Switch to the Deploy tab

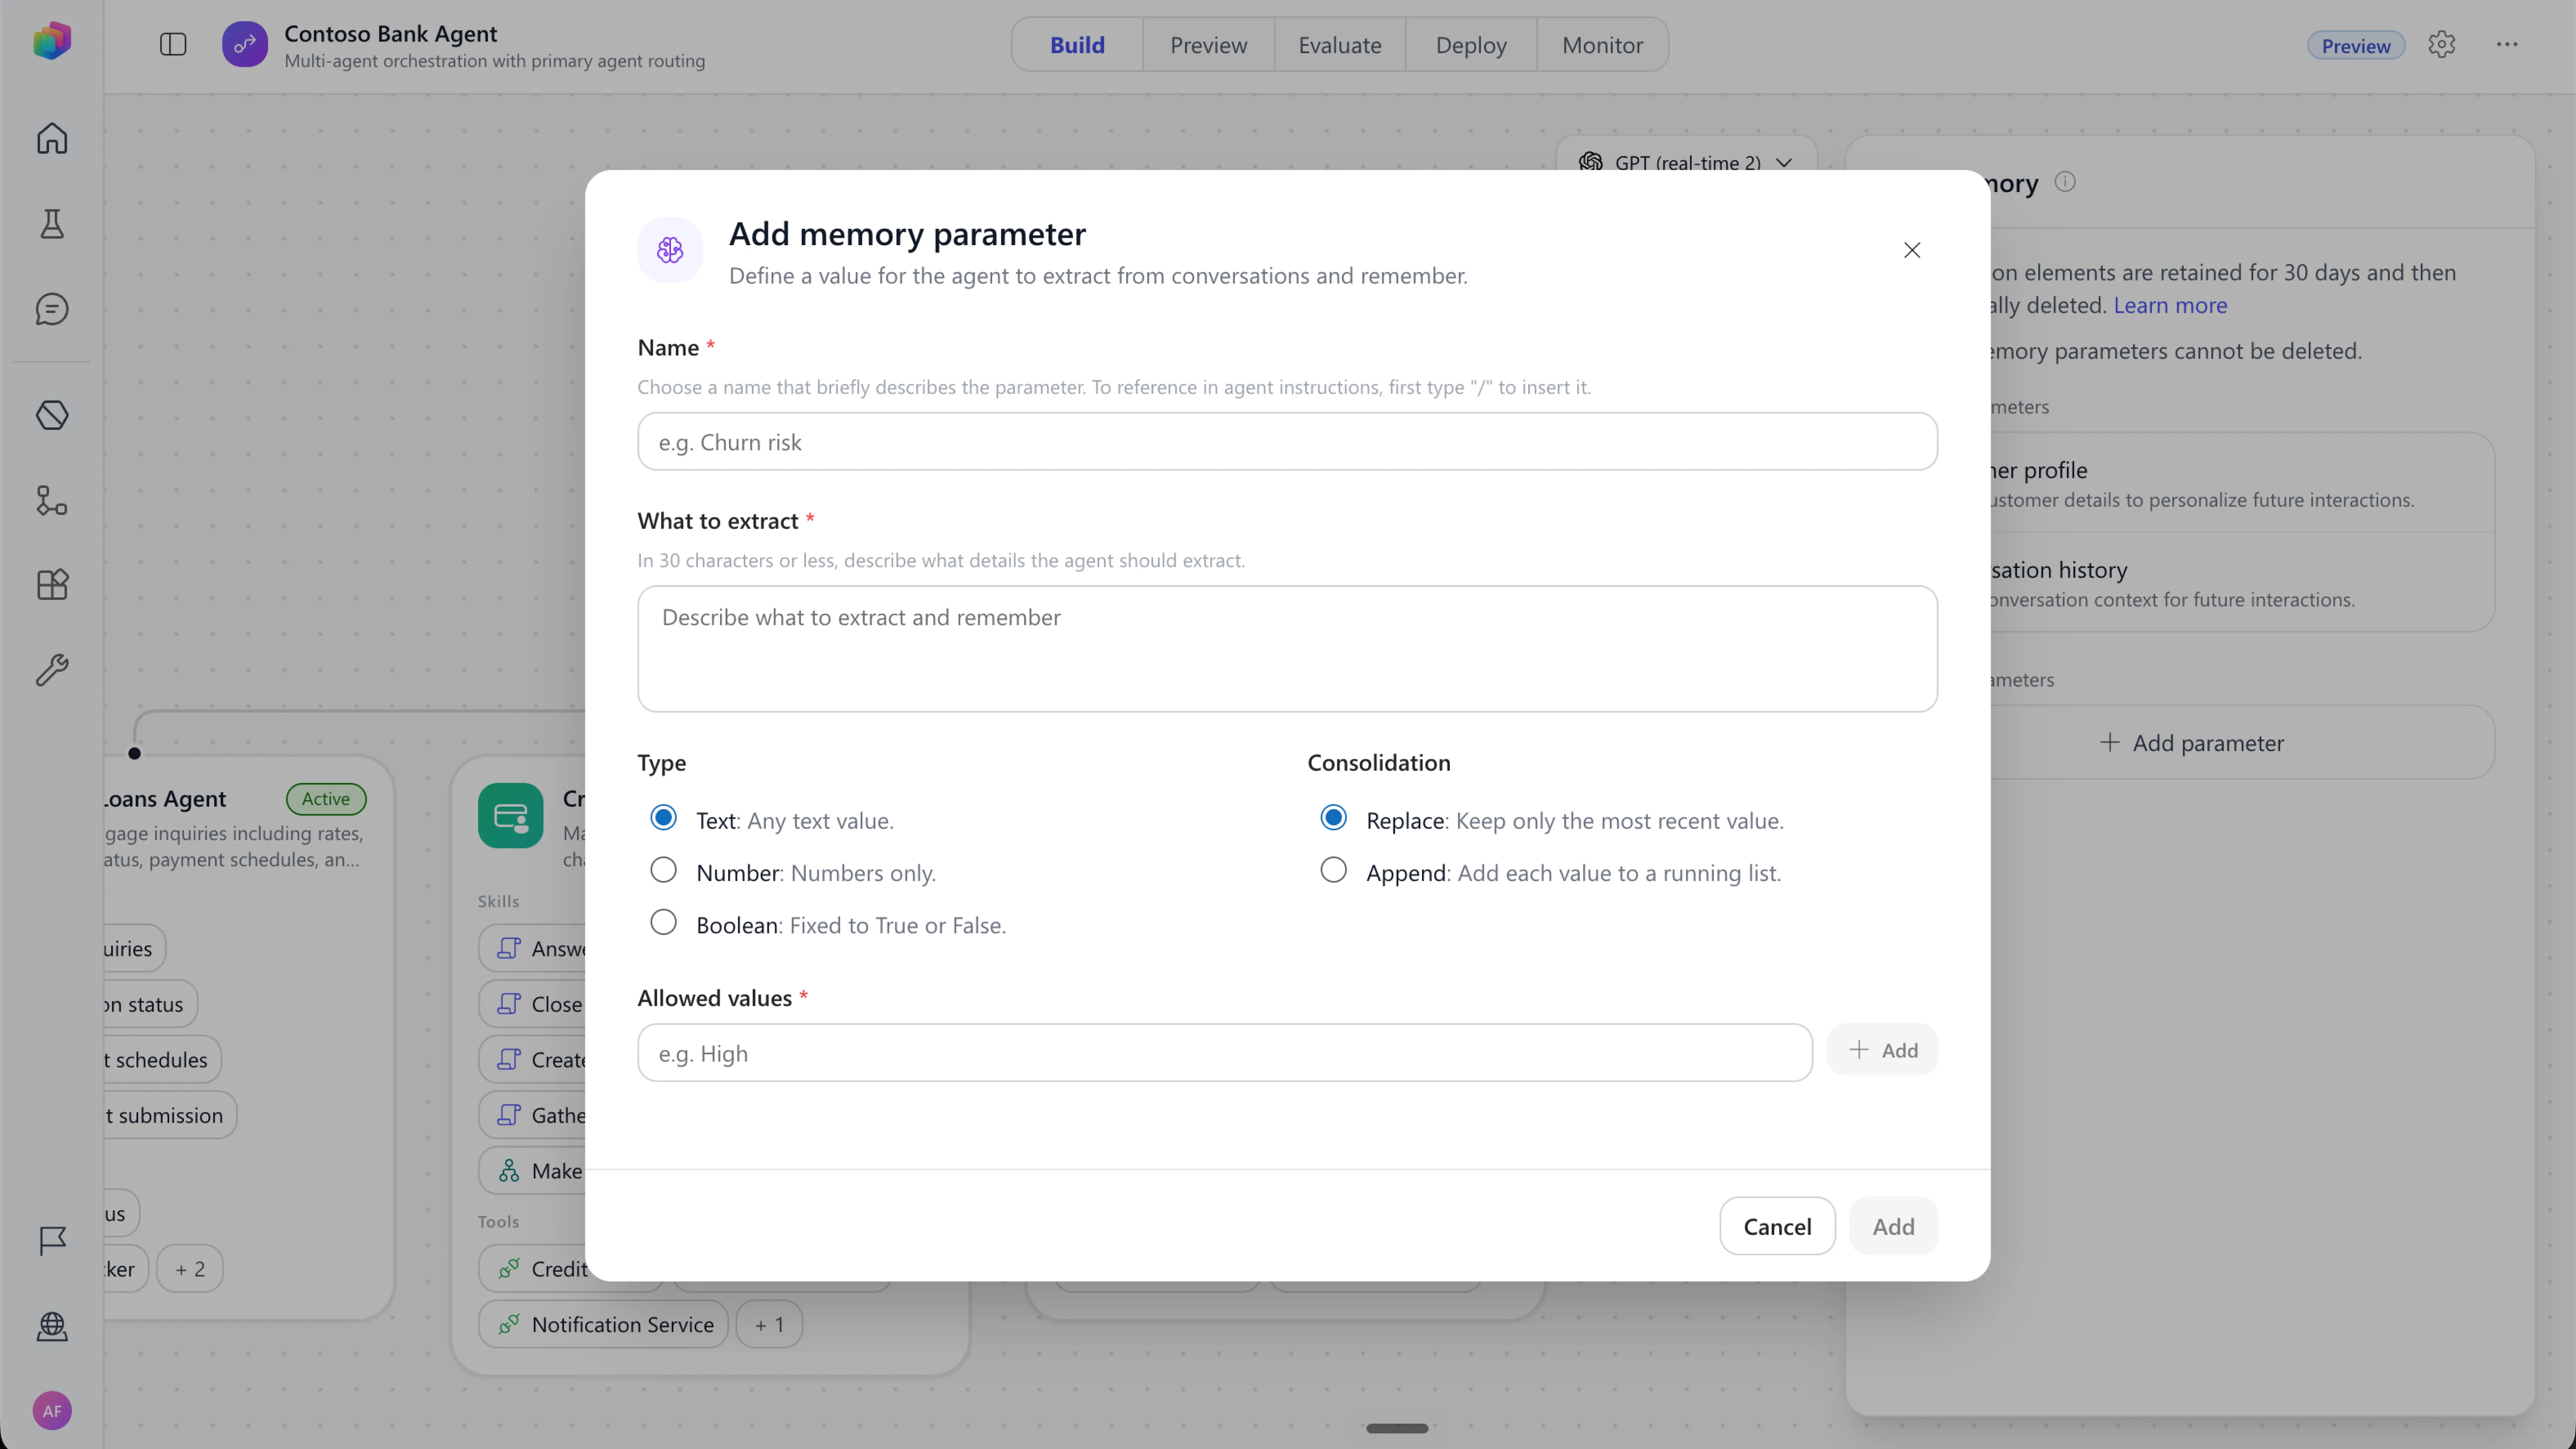click(x=1471, y=45)
